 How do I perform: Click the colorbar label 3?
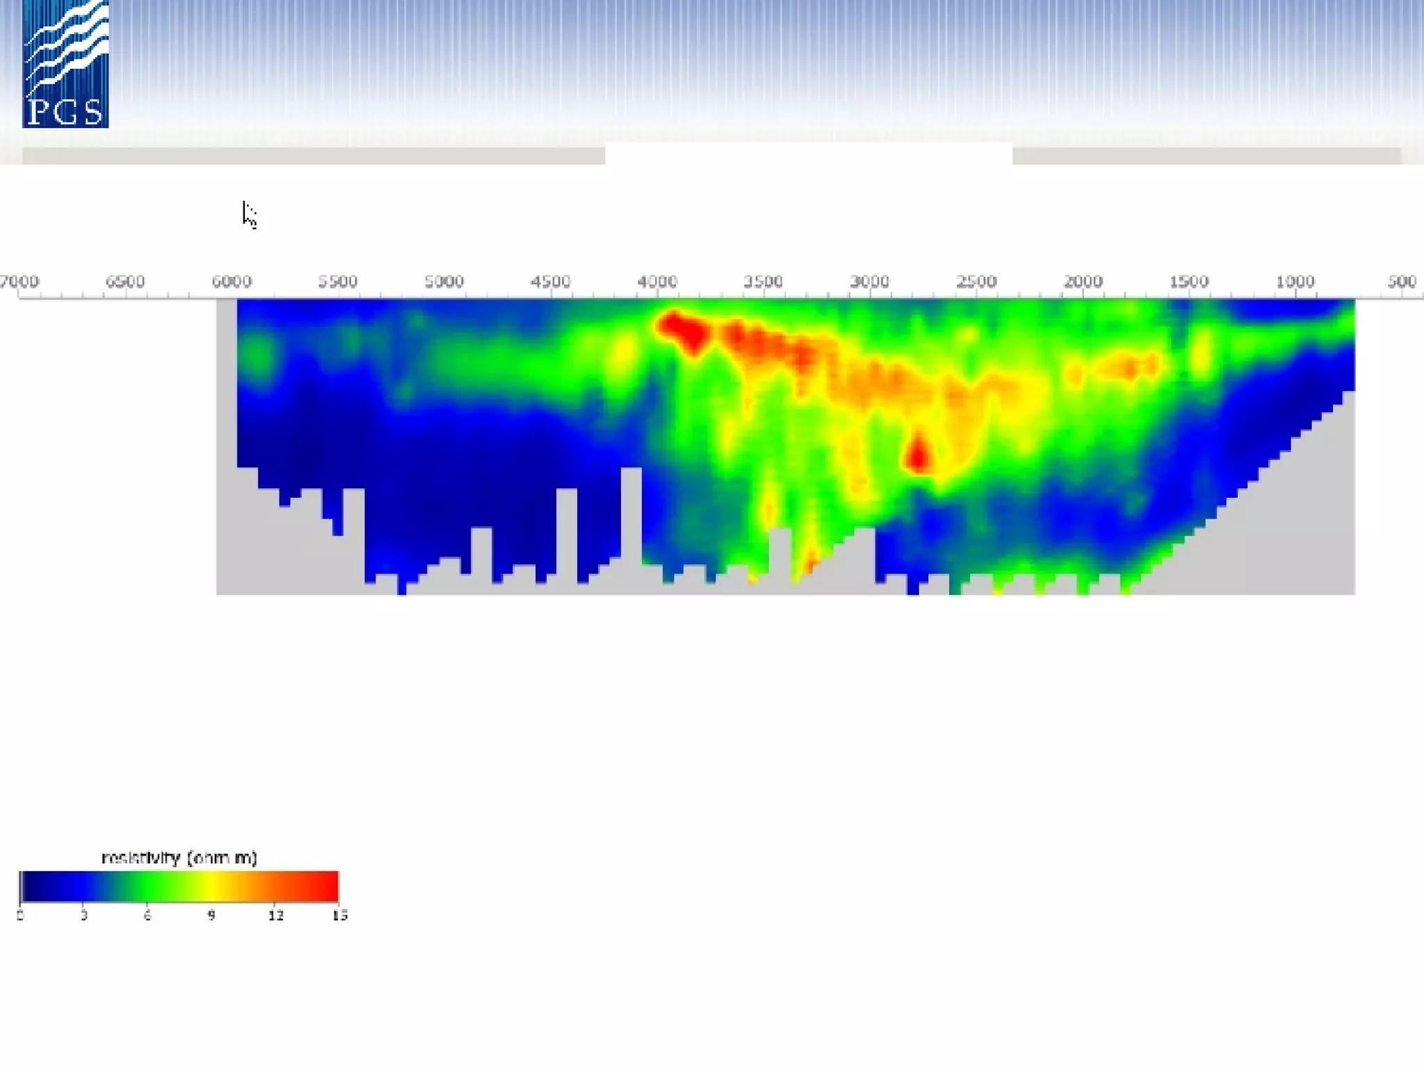pyautogui.click(x=84, y=915)
